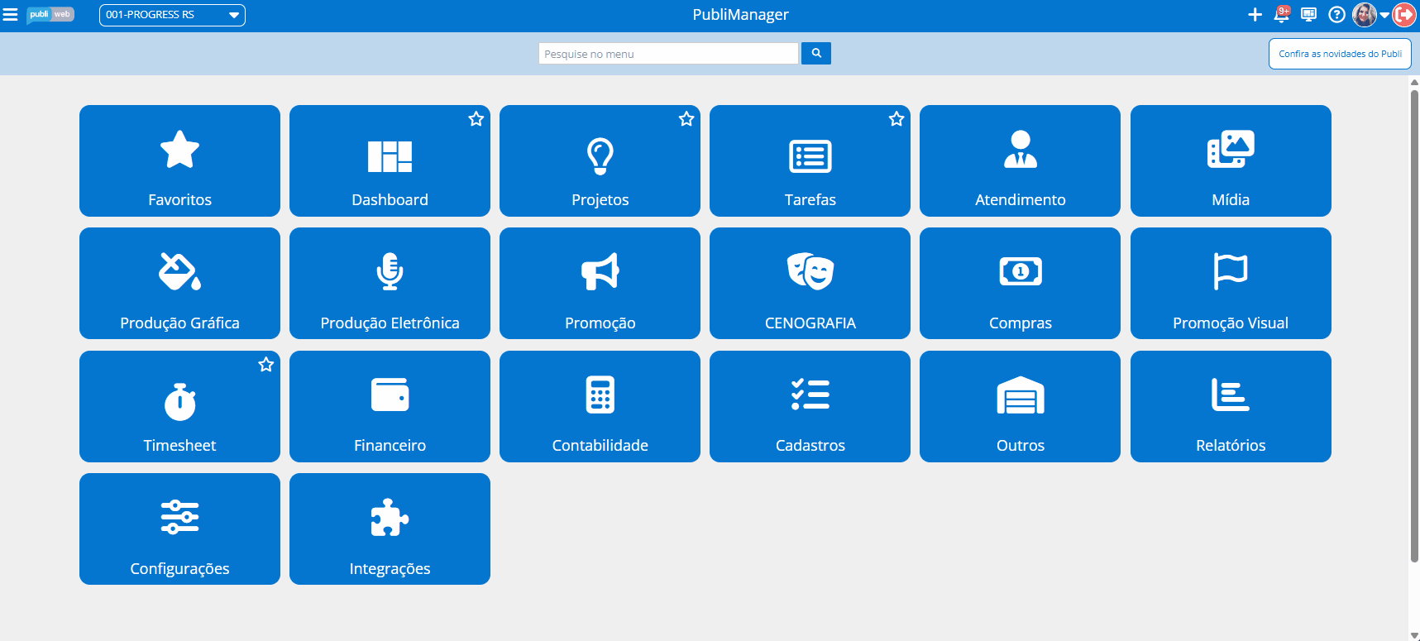Click the plus icon in header

tap(1255, 15)
